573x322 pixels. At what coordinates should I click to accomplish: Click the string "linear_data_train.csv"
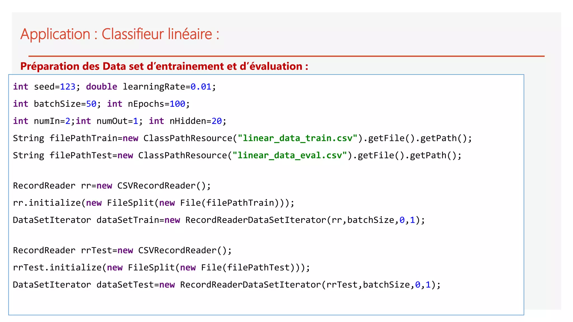tap(298, 138)
